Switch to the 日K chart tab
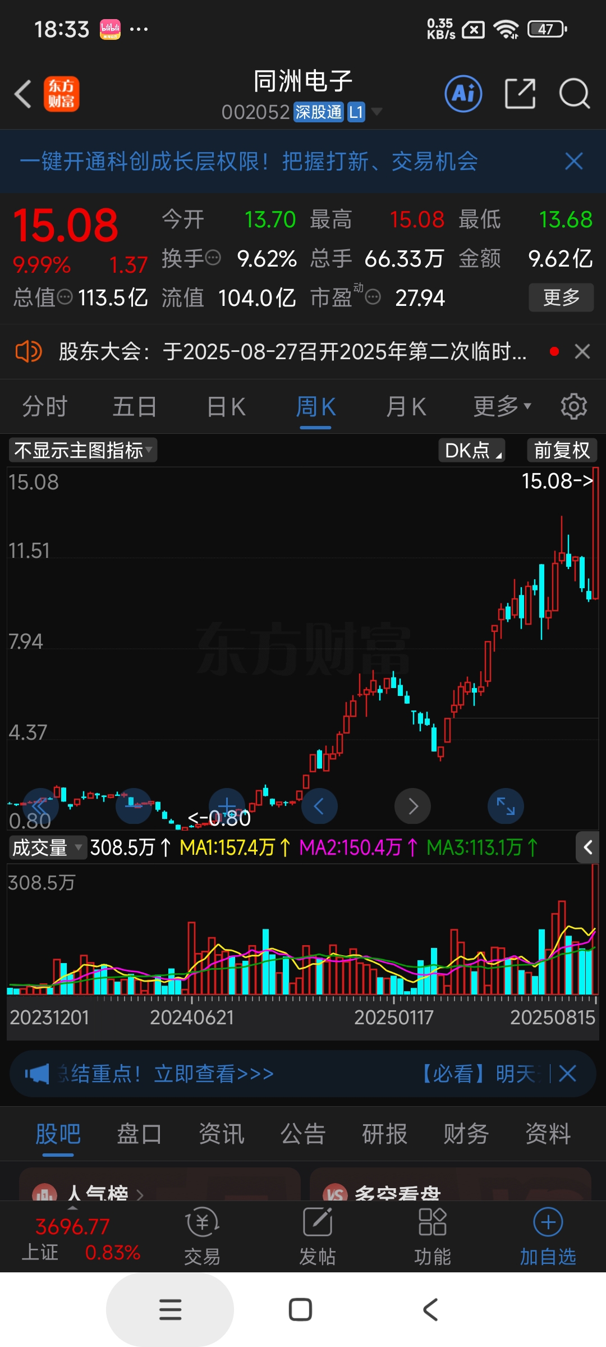Viewport: 606px width, 1347px height. pyautogui.click(x=226, y=406)
